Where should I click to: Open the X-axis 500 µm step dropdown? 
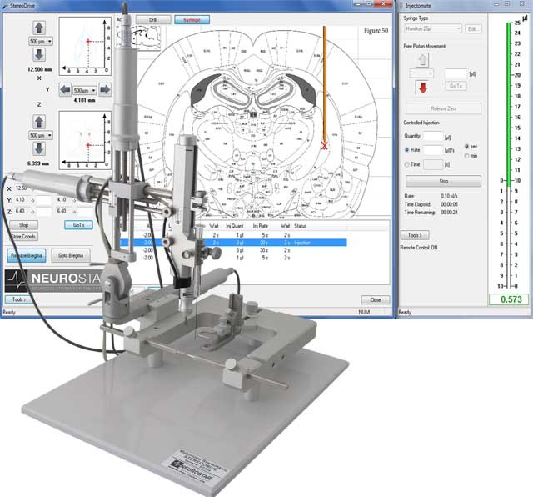point(42,40)
